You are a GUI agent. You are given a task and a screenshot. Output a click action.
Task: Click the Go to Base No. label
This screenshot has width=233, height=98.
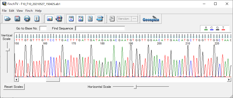pos(27,28)
